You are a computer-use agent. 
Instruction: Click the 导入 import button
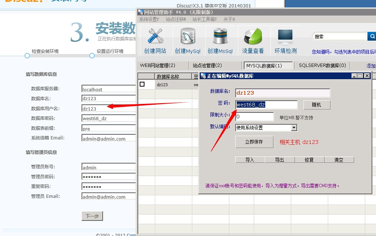250,160
